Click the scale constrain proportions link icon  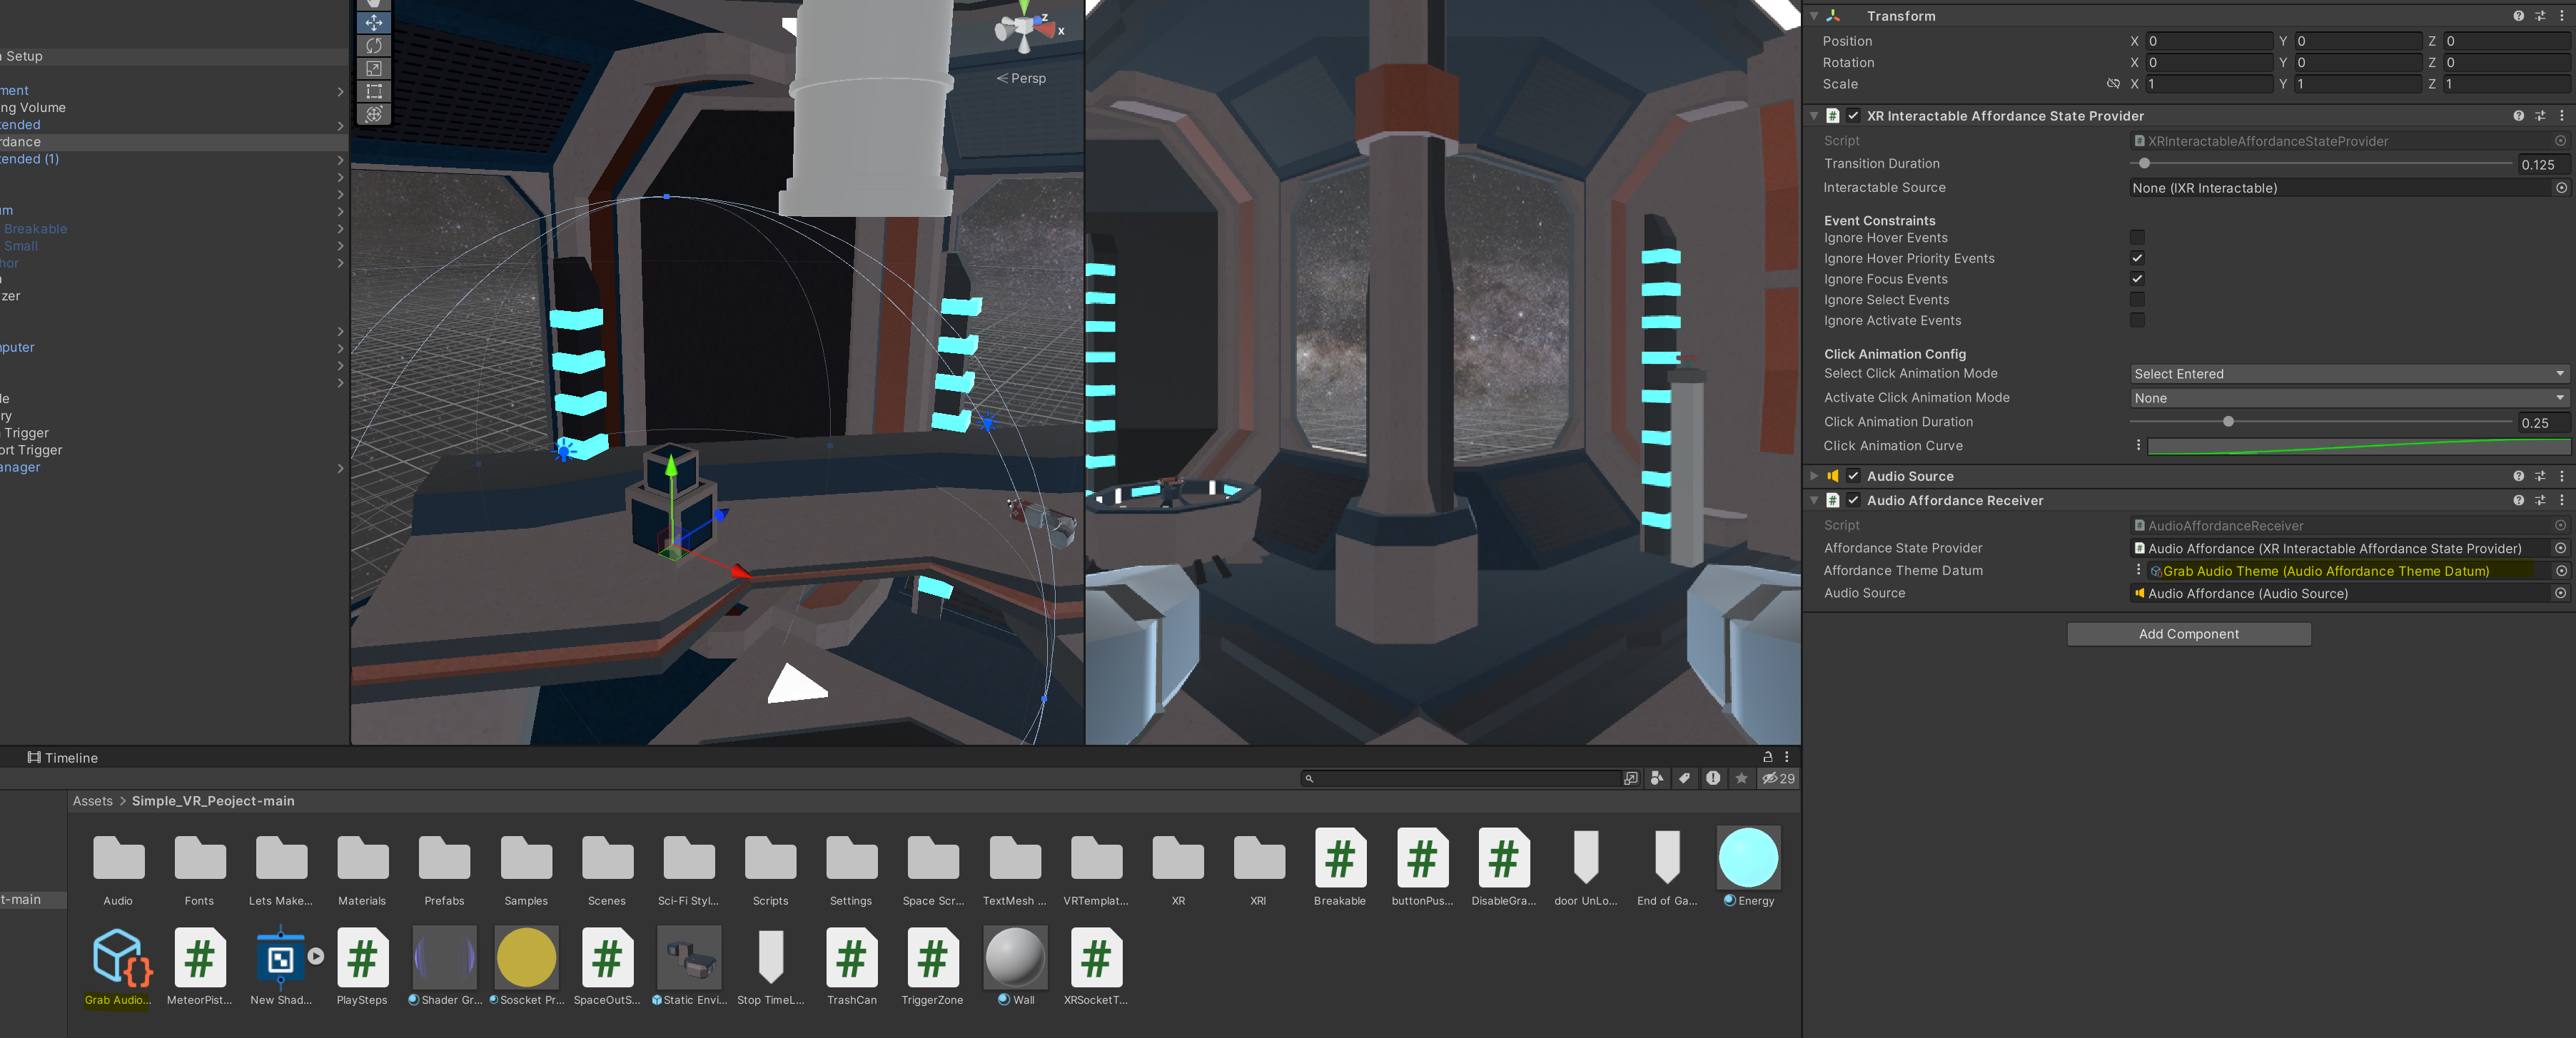(x=2113, y=84)
